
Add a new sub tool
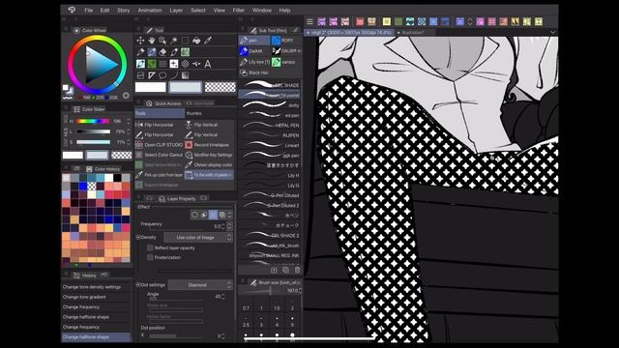[274, 270]
